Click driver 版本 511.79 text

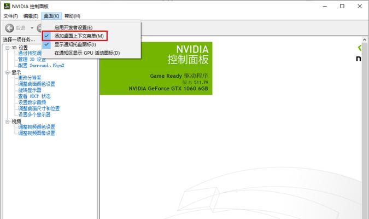195,82
